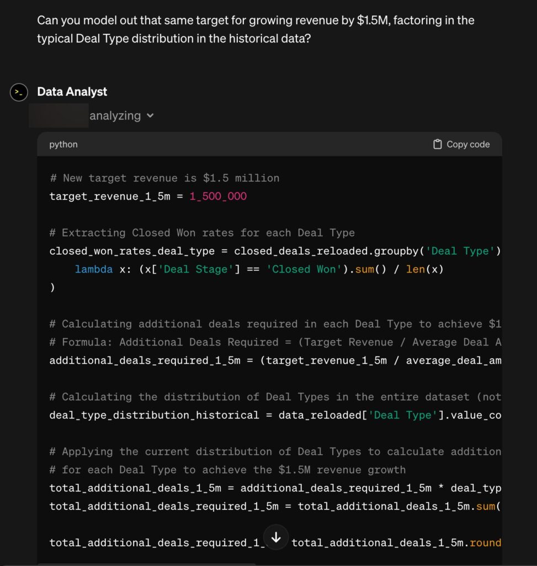The image size is (537, 566).
Task: Click the line defining closed_won_rates_deal_type
Action: [x=275, y=251]
